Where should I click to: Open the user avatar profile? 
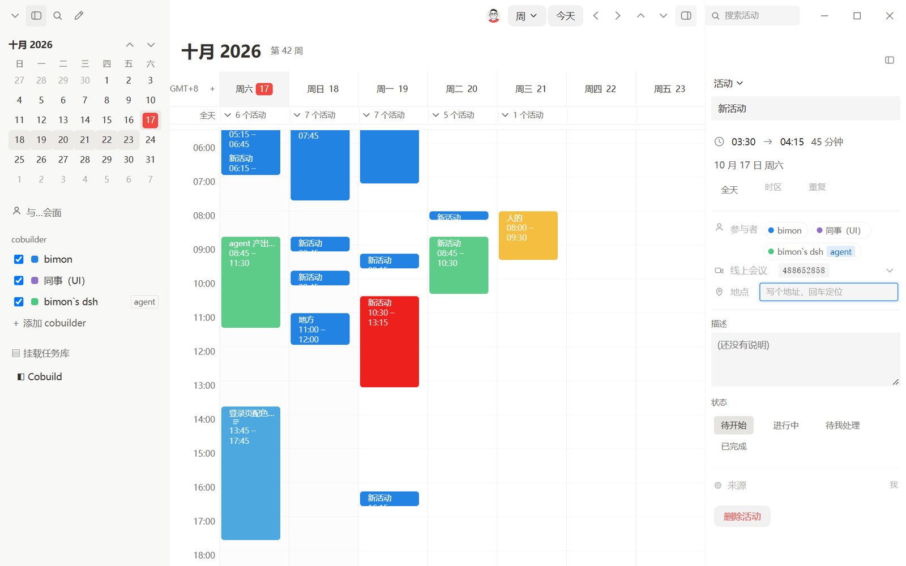(x=494, y=16)
